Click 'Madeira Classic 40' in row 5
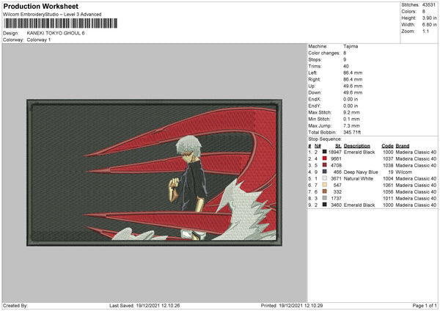Screen dimensions: 440x311 click(416, 178)
